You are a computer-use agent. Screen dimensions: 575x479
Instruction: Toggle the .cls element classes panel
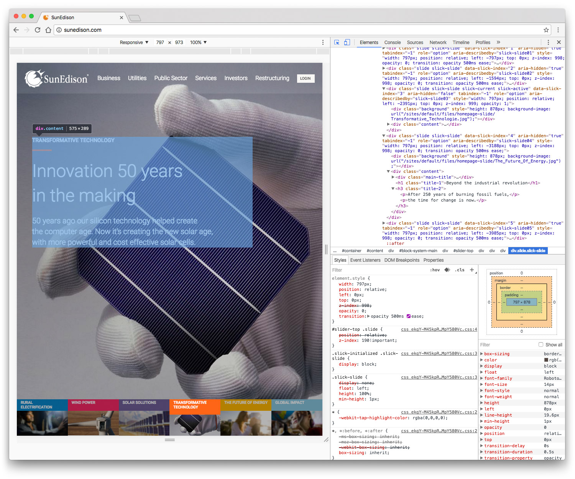click(x=460, y=270)
